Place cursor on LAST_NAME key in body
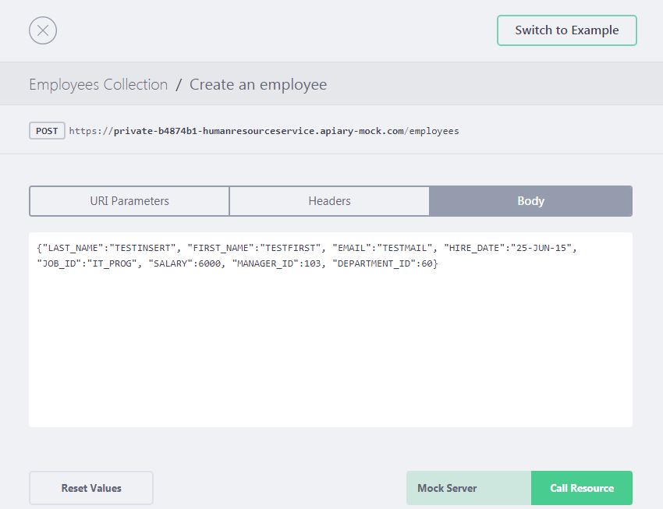663x509 pixels. click(73, 247)
